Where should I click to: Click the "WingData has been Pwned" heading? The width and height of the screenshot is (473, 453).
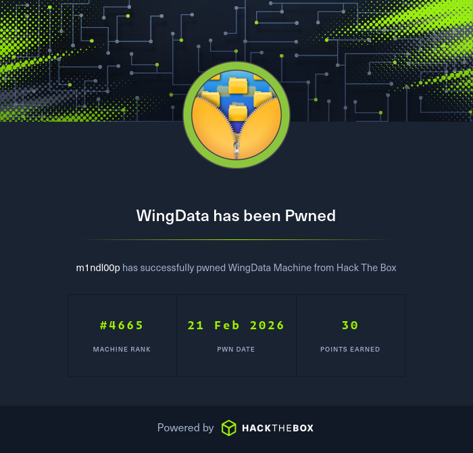pyautogui.click(x=236, y=216)
